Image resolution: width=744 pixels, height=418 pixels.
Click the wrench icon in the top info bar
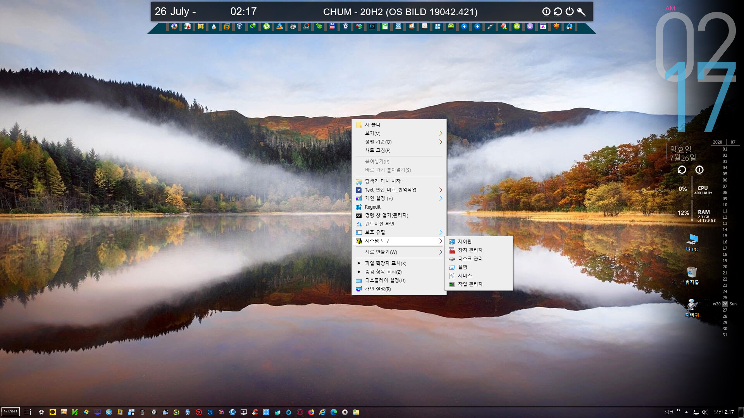coord(581,12)
